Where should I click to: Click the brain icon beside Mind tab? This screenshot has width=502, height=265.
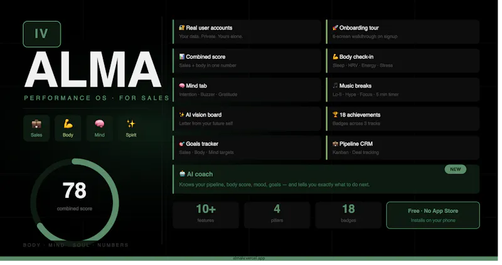click(182, 86)
